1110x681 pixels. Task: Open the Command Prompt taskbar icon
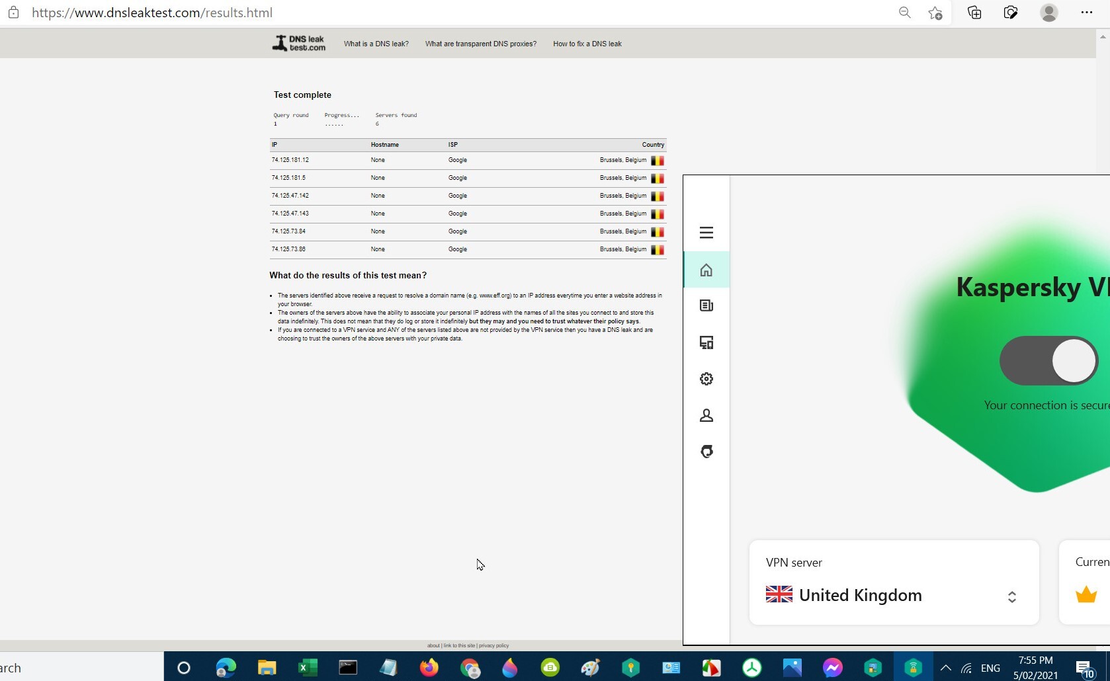[348, 668]
